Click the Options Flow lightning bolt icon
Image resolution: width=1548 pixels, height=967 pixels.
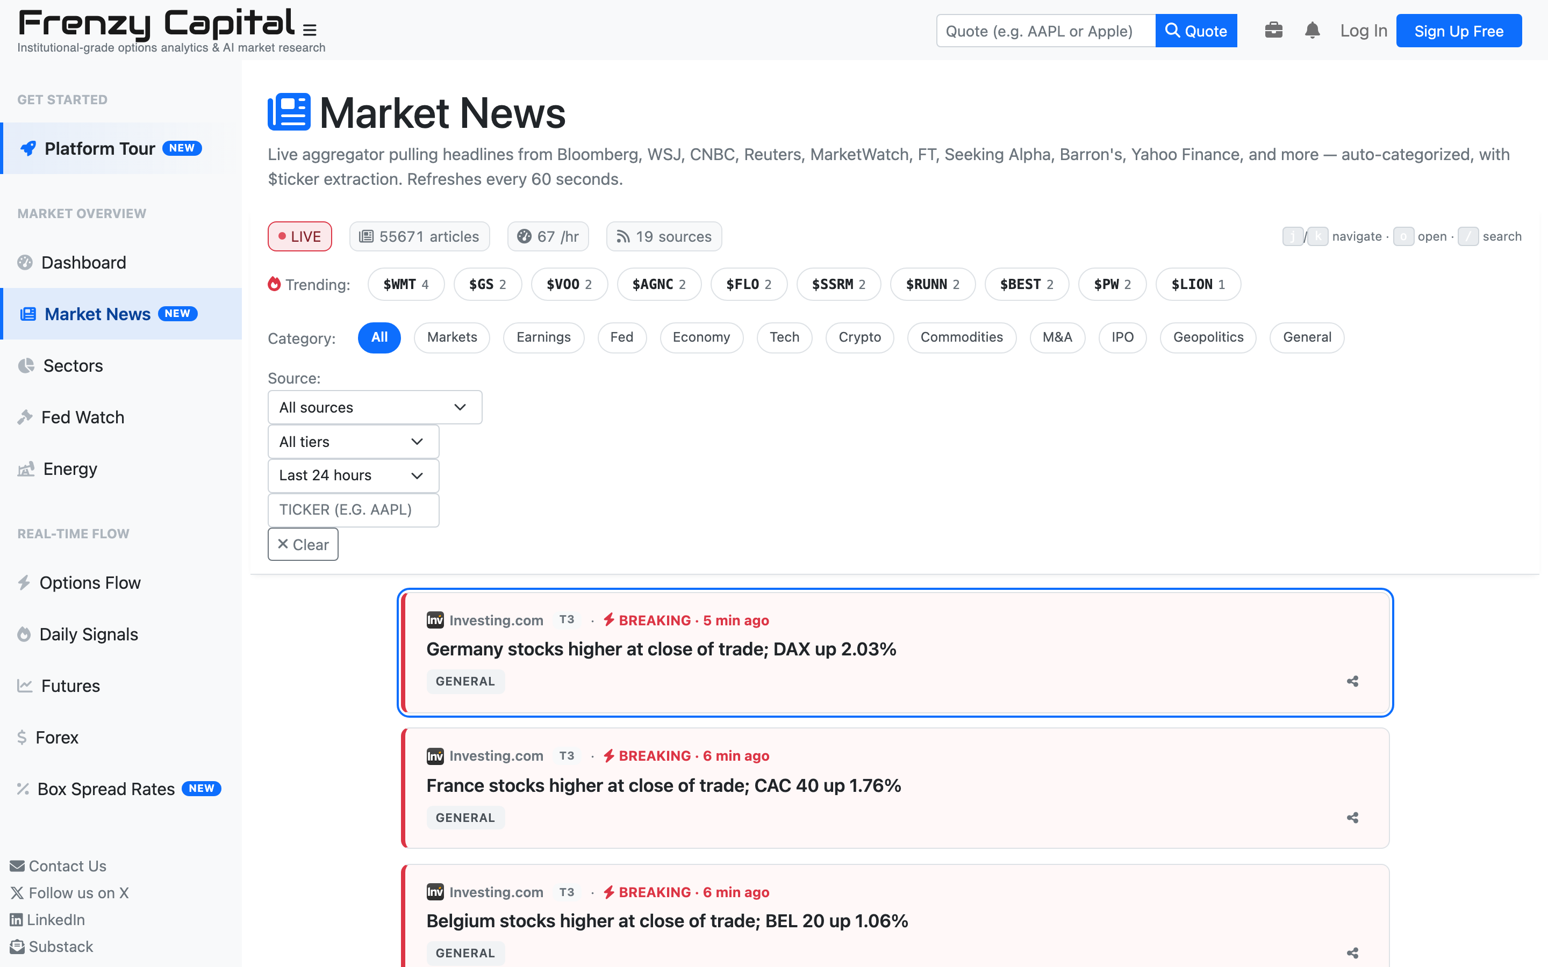pyautogui.click(x=24, y=583)
